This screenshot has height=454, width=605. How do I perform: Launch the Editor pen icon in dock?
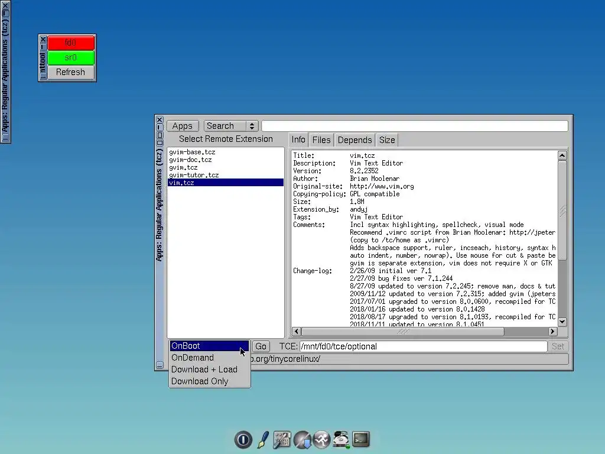tap(263, 439)
